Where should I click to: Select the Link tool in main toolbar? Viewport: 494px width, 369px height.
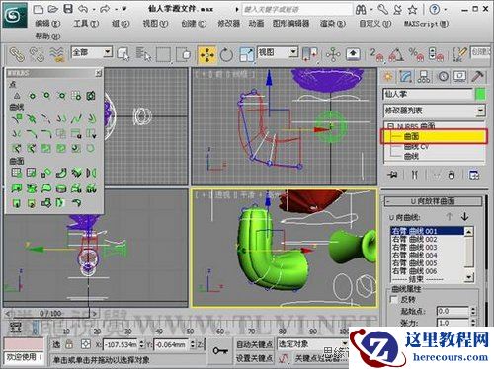(16, 54)
